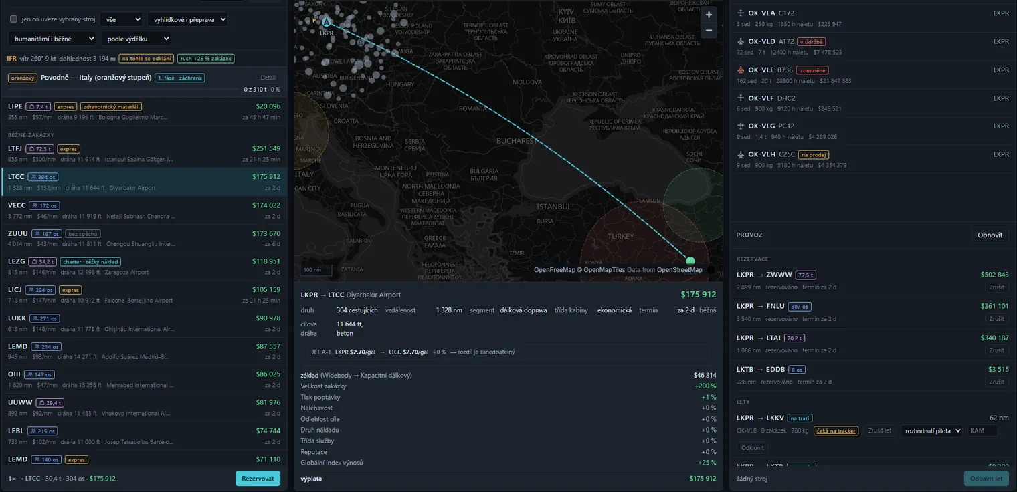Viewport: 1017px width, 492px height.
Task: Select the LUKK Chișinău order
Action: tap(144, 323)
